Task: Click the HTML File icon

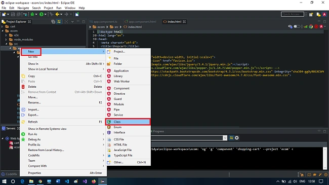Action: coord(109,144)
